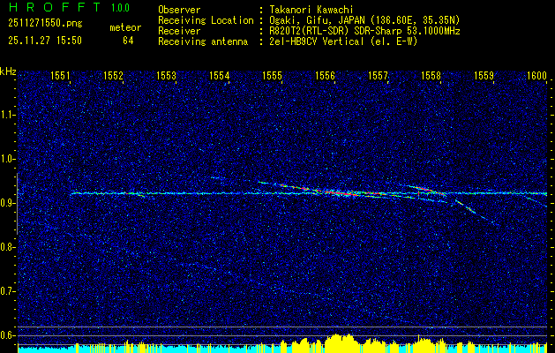The height and width of the screenshot is (353, 555).
Task: Click the 1.0 kHz frequency label
Action: (8, 159)
